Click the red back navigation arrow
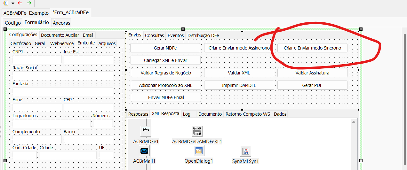Viewport: 407px width, 170px height. tap(20, 3)
